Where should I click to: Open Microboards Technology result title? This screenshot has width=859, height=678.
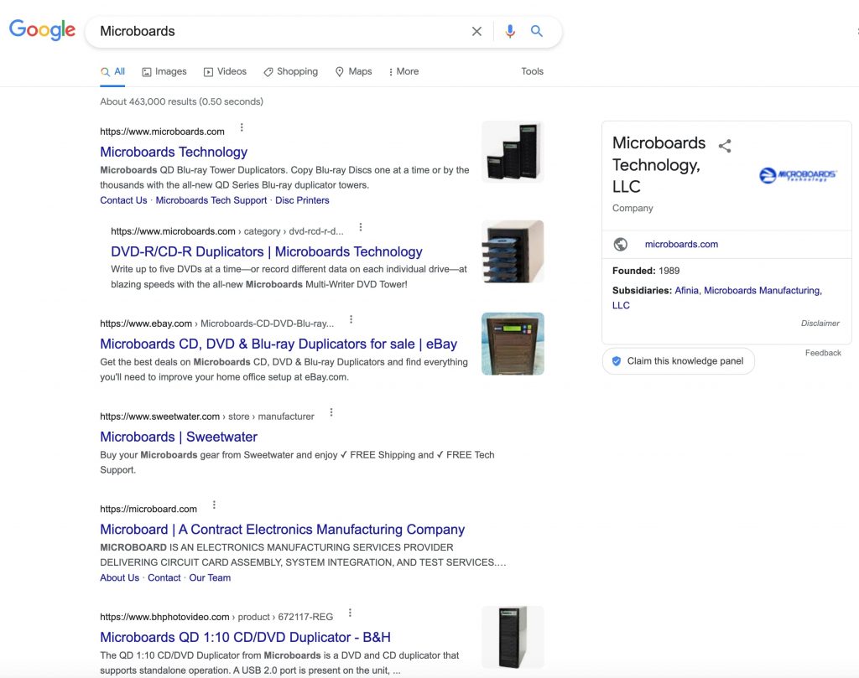[x=174, y=152]
